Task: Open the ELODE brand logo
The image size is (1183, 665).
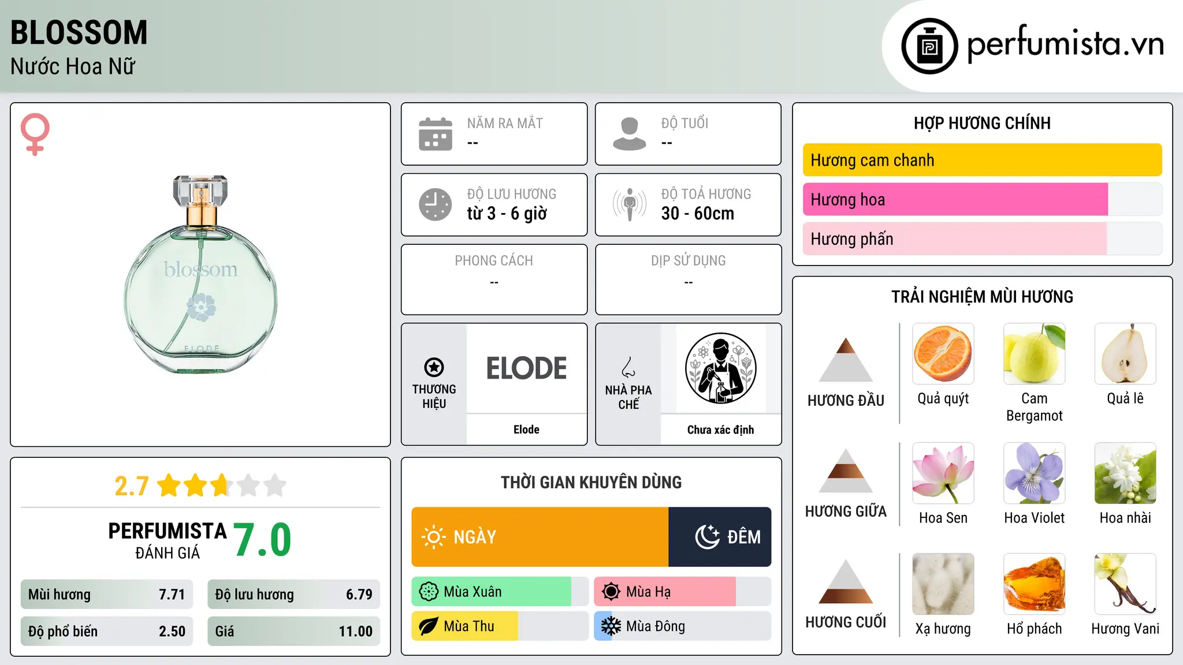Action: [526, 368]
